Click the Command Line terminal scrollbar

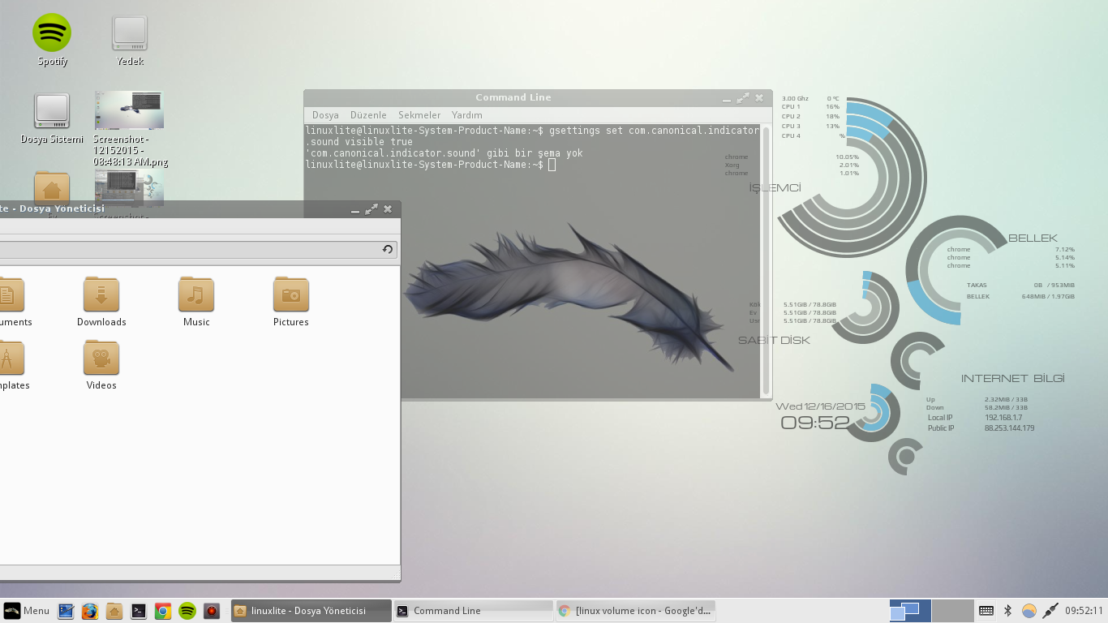765,260
